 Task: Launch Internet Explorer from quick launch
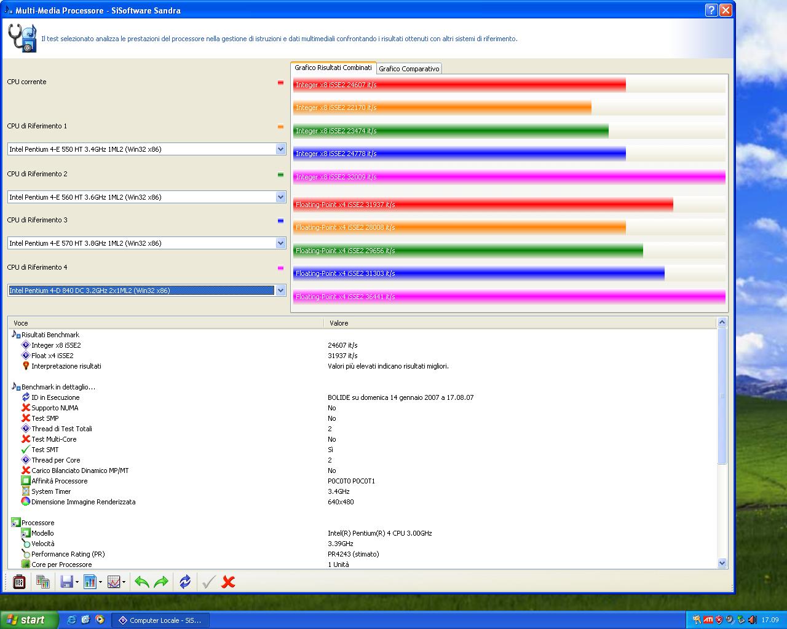71,620
